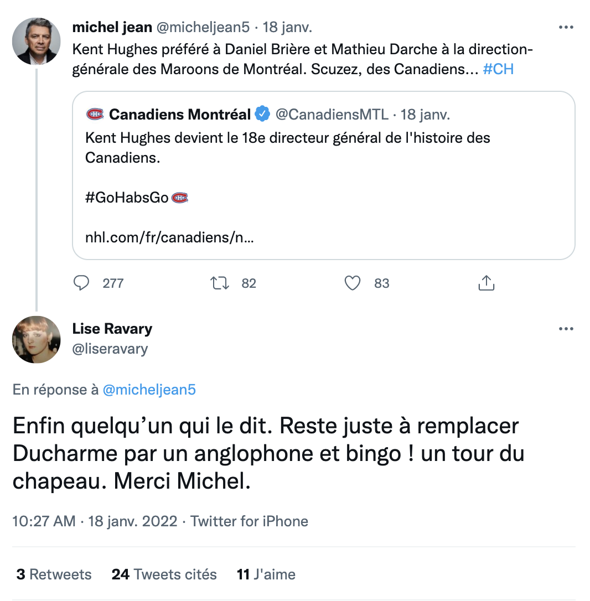Like michel jean's tweet with the heart icon

pyautogui.click(x=353, y=283)
